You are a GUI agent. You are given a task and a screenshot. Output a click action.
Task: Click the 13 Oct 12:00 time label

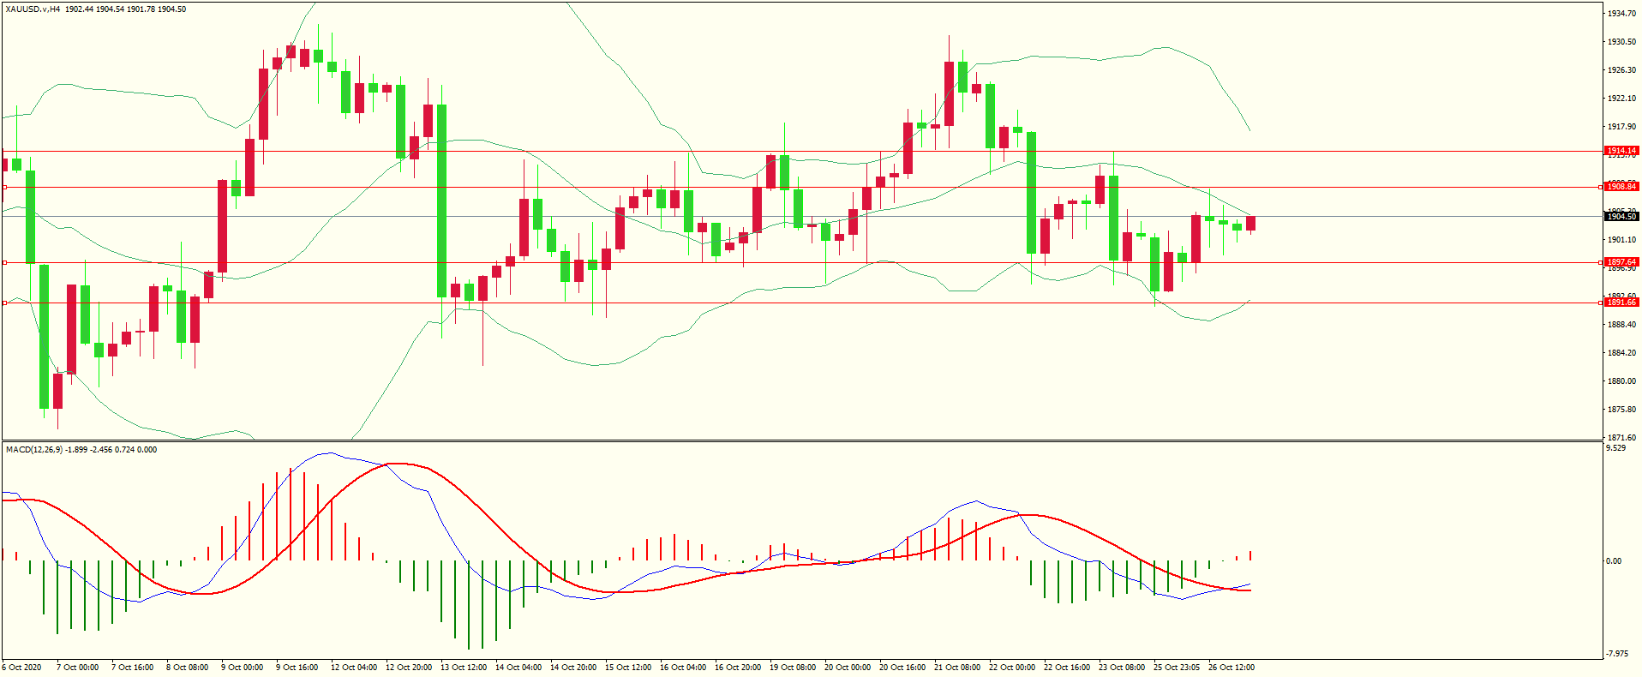click(464, 668)
